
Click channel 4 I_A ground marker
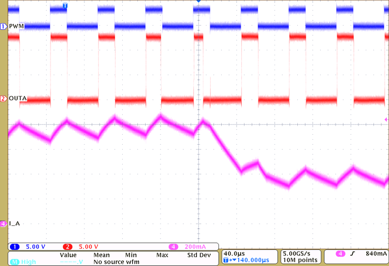[3, 224]
